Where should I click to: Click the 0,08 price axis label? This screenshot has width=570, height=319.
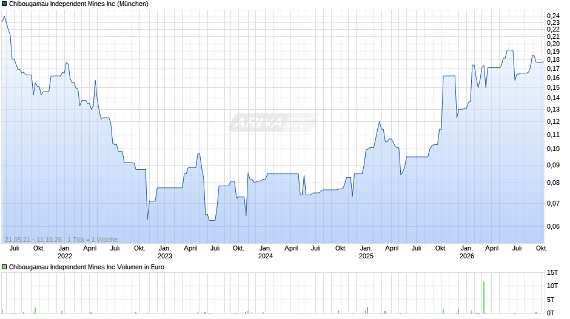(x=553, y=183)
